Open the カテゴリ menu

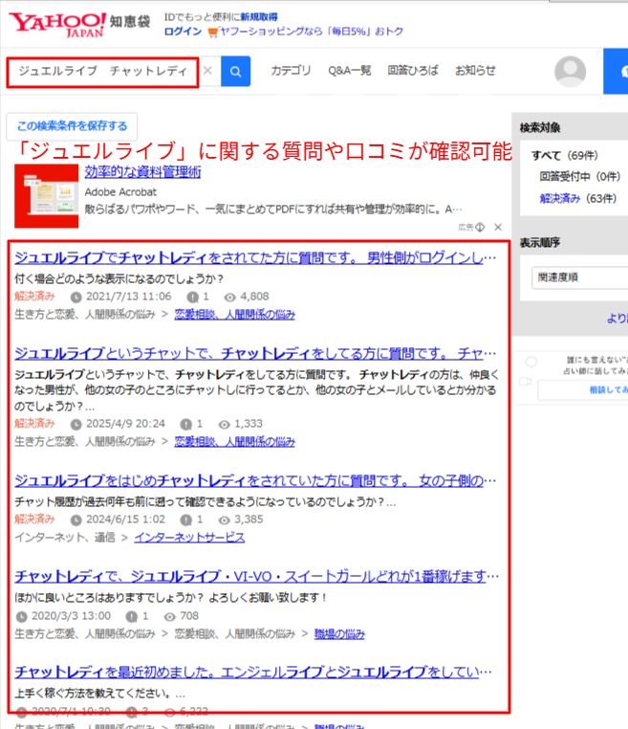tap(291, 71)
